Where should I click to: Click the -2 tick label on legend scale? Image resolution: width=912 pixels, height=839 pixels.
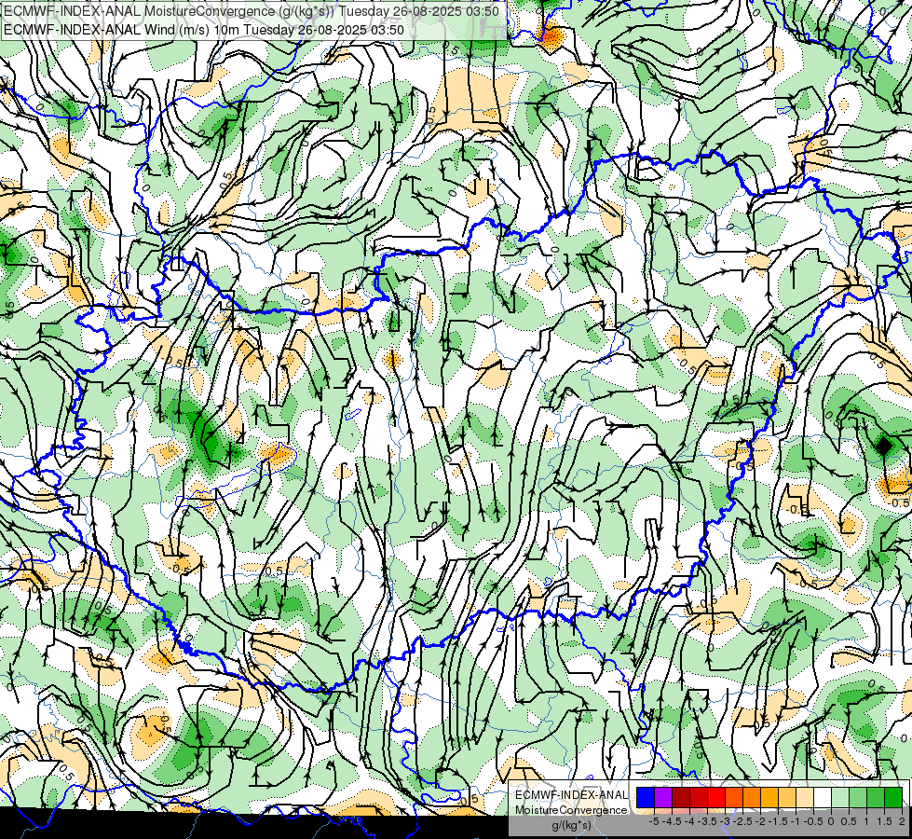pos(760,821)
